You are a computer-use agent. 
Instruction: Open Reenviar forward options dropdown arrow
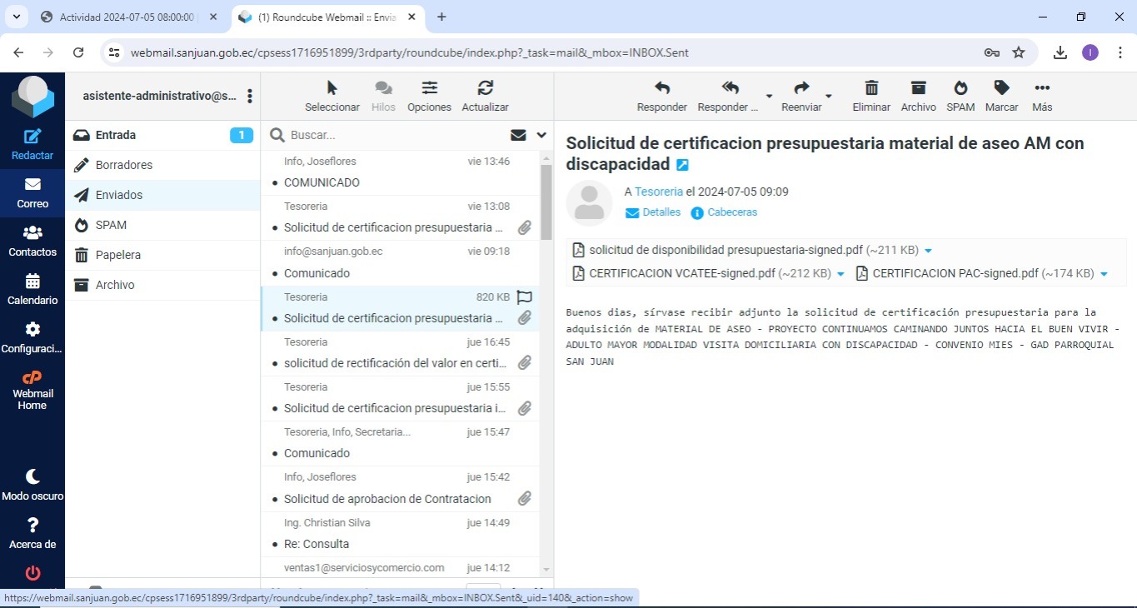[x=829, y=95]
